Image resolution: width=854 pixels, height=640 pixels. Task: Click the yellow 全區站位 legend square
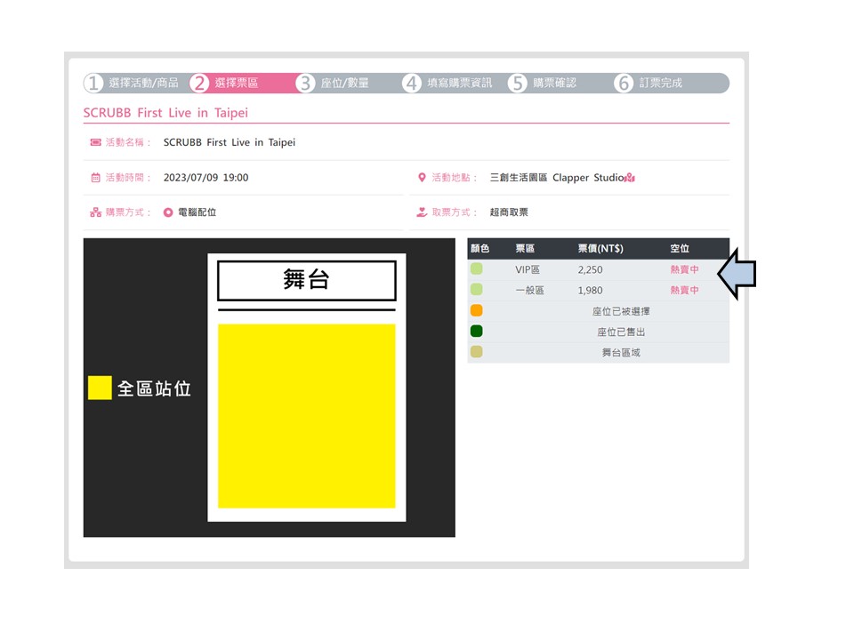(100, 388)
